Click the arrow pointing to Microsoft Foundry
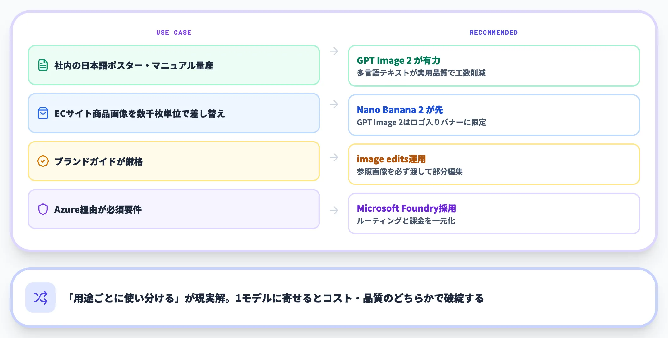 tap(334, 210)
